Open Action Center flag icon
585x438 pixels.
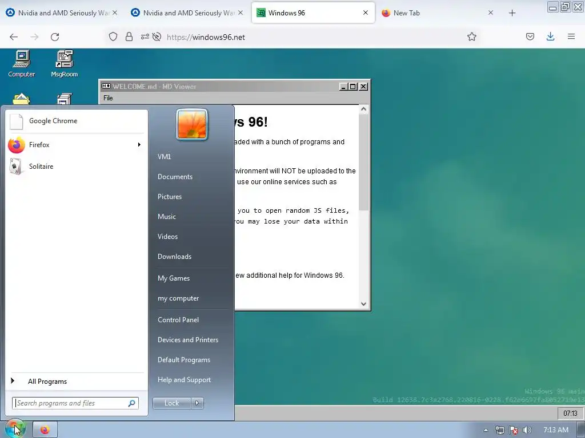514,430
